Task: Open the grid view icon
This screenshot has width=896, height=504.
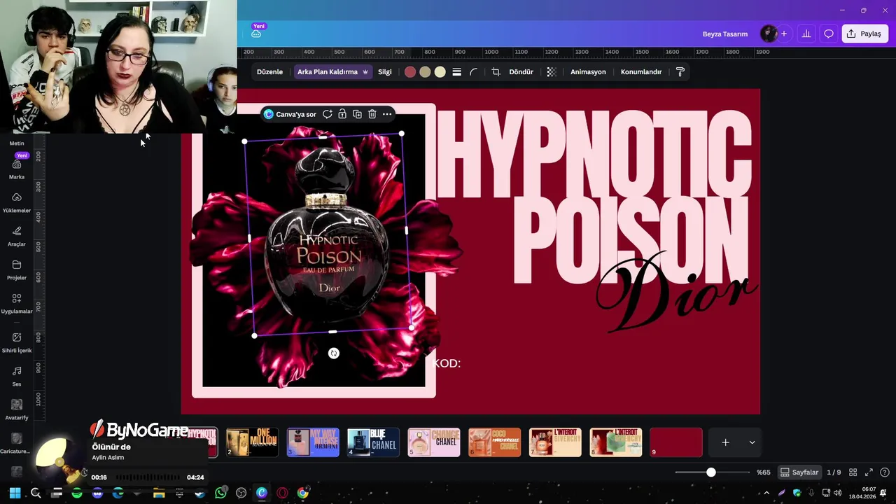Action: point(853,472)
